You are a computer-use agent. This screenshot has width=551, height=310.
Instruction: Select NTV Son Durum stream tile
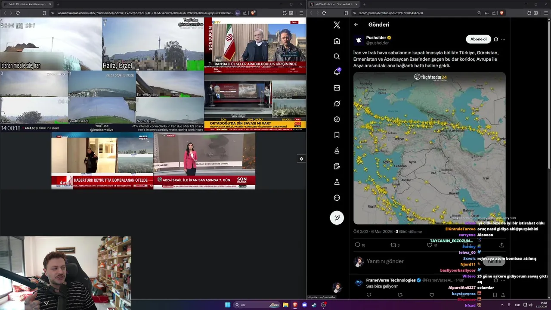coord(255,46)
